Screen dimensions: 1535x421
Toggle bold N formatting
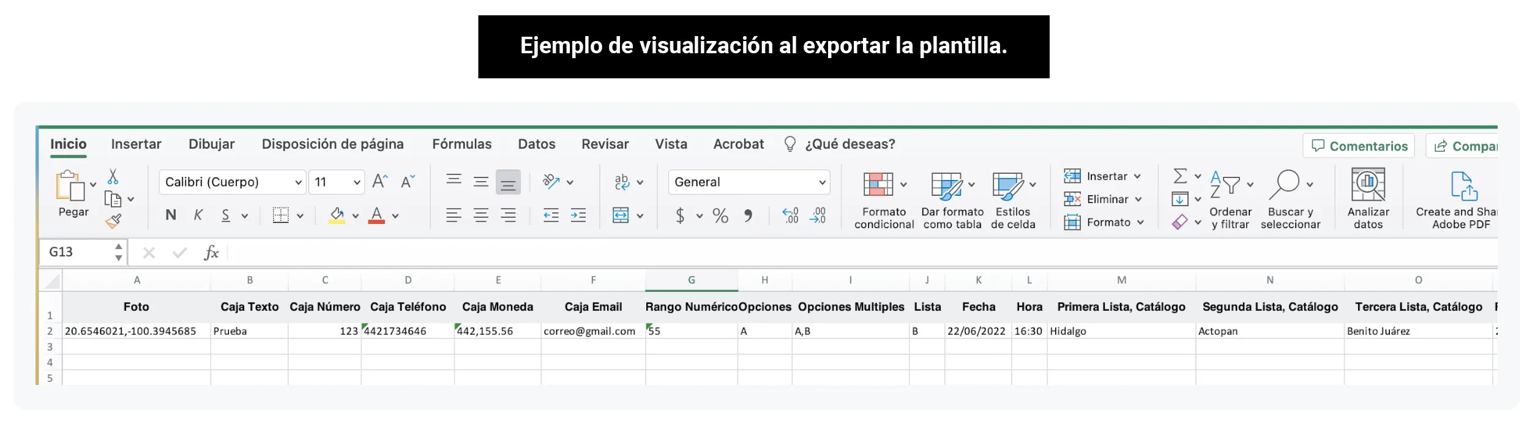tap(171, 215)
